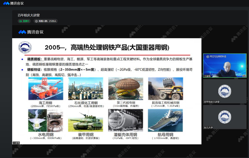
Task: Click the slide title 高端热处理钢铁产品
Action: 99,47
